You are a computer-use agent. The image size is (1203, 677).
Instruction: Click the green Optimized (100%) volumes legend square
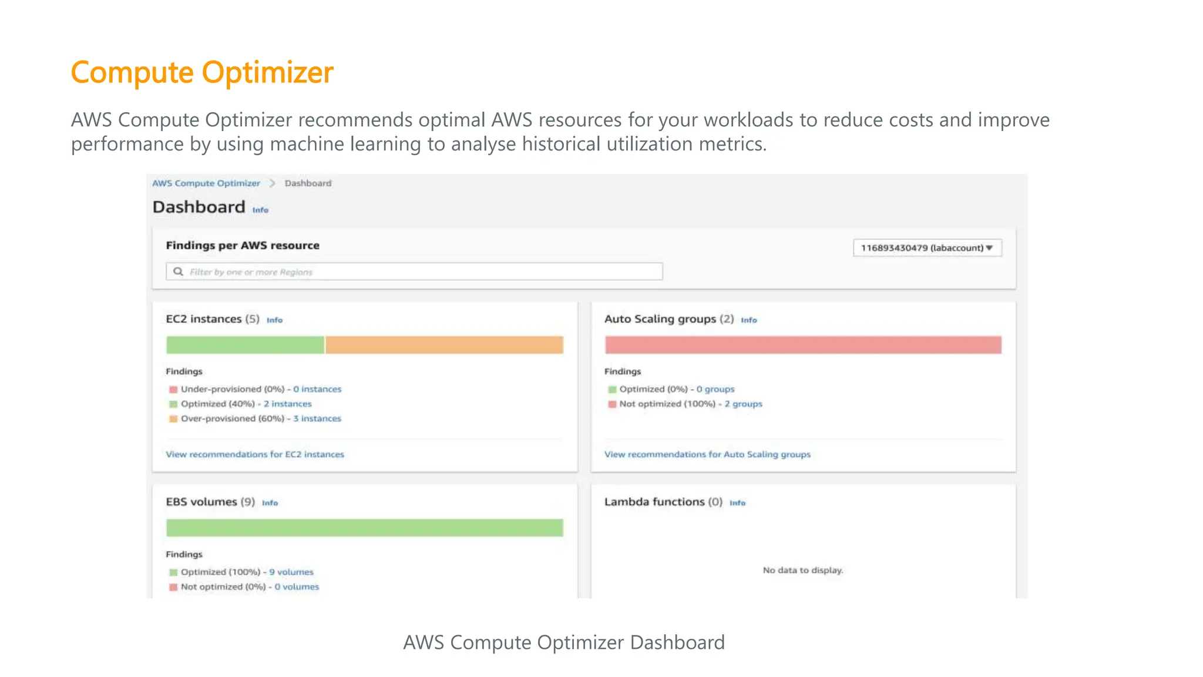point(173,572)
